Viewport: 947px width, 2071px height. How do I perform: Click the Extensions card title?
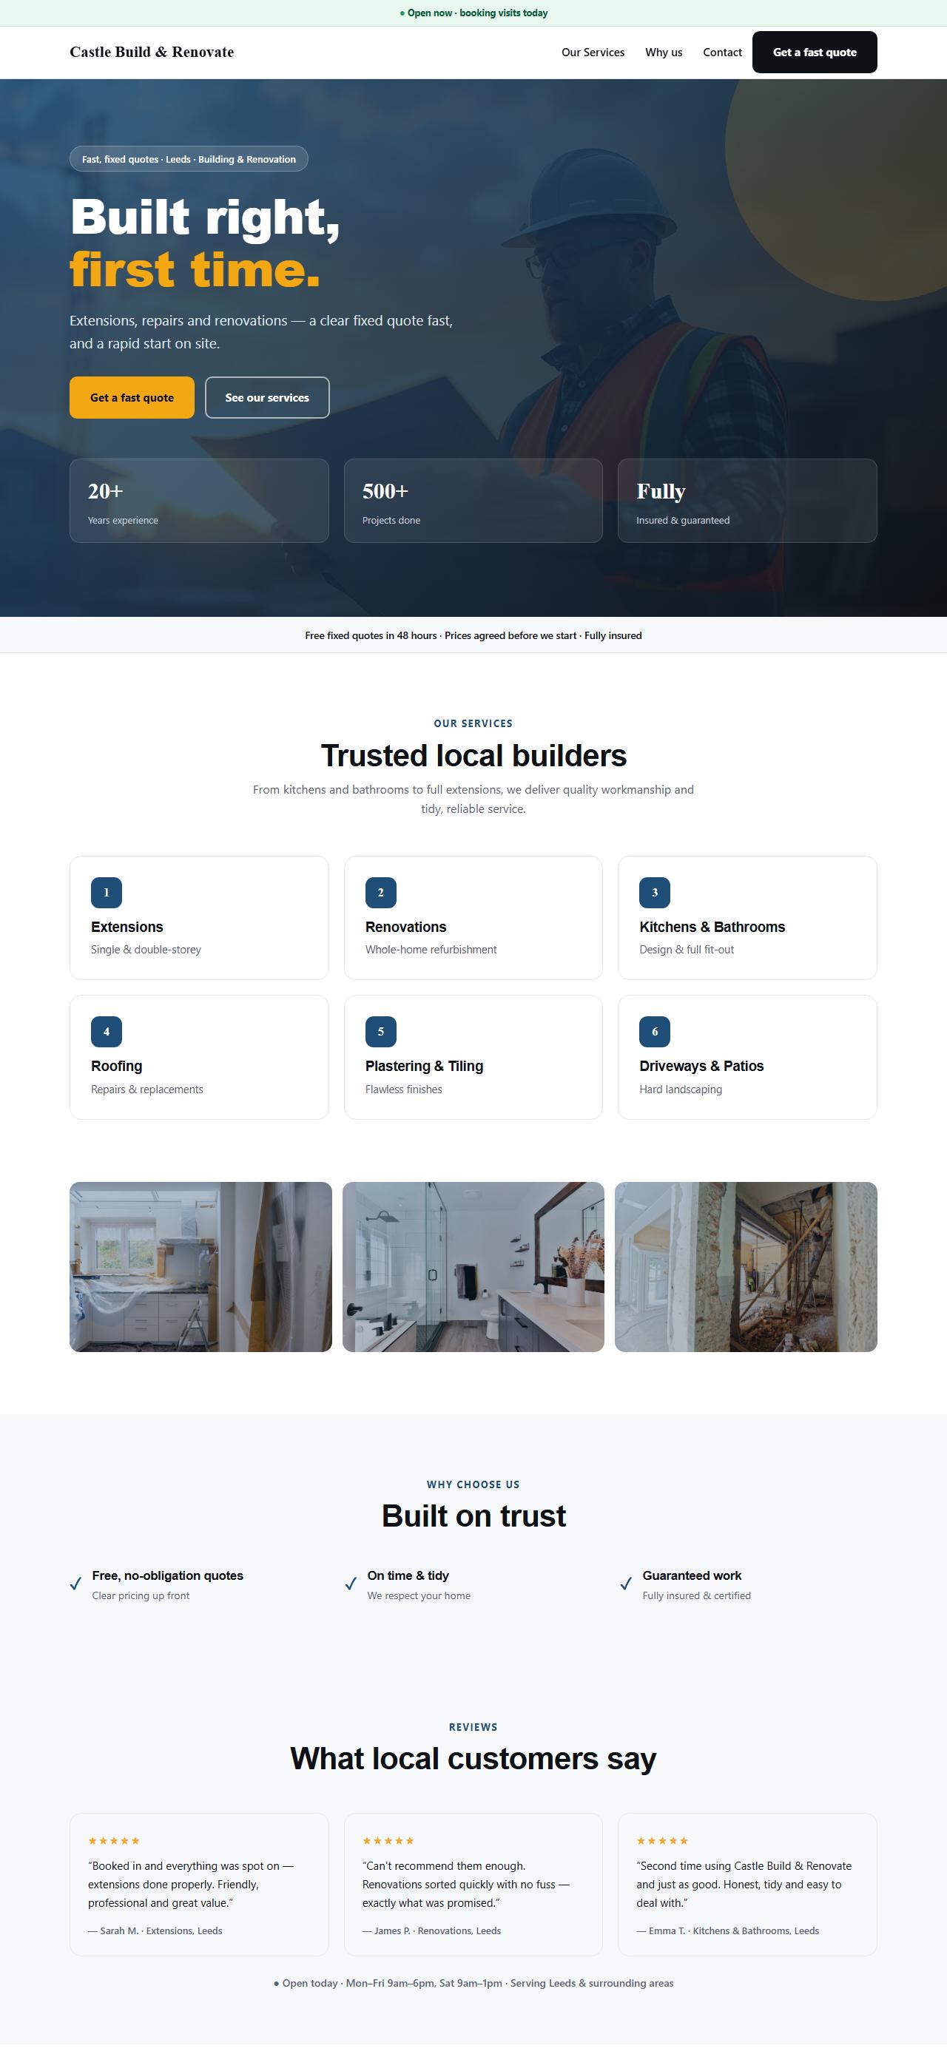(127, 927)
